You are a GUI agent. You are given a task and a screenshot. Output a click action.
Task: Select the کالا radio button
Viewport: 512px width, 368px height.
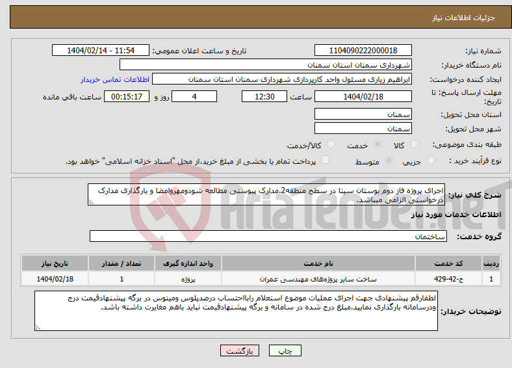click(414, 144)
